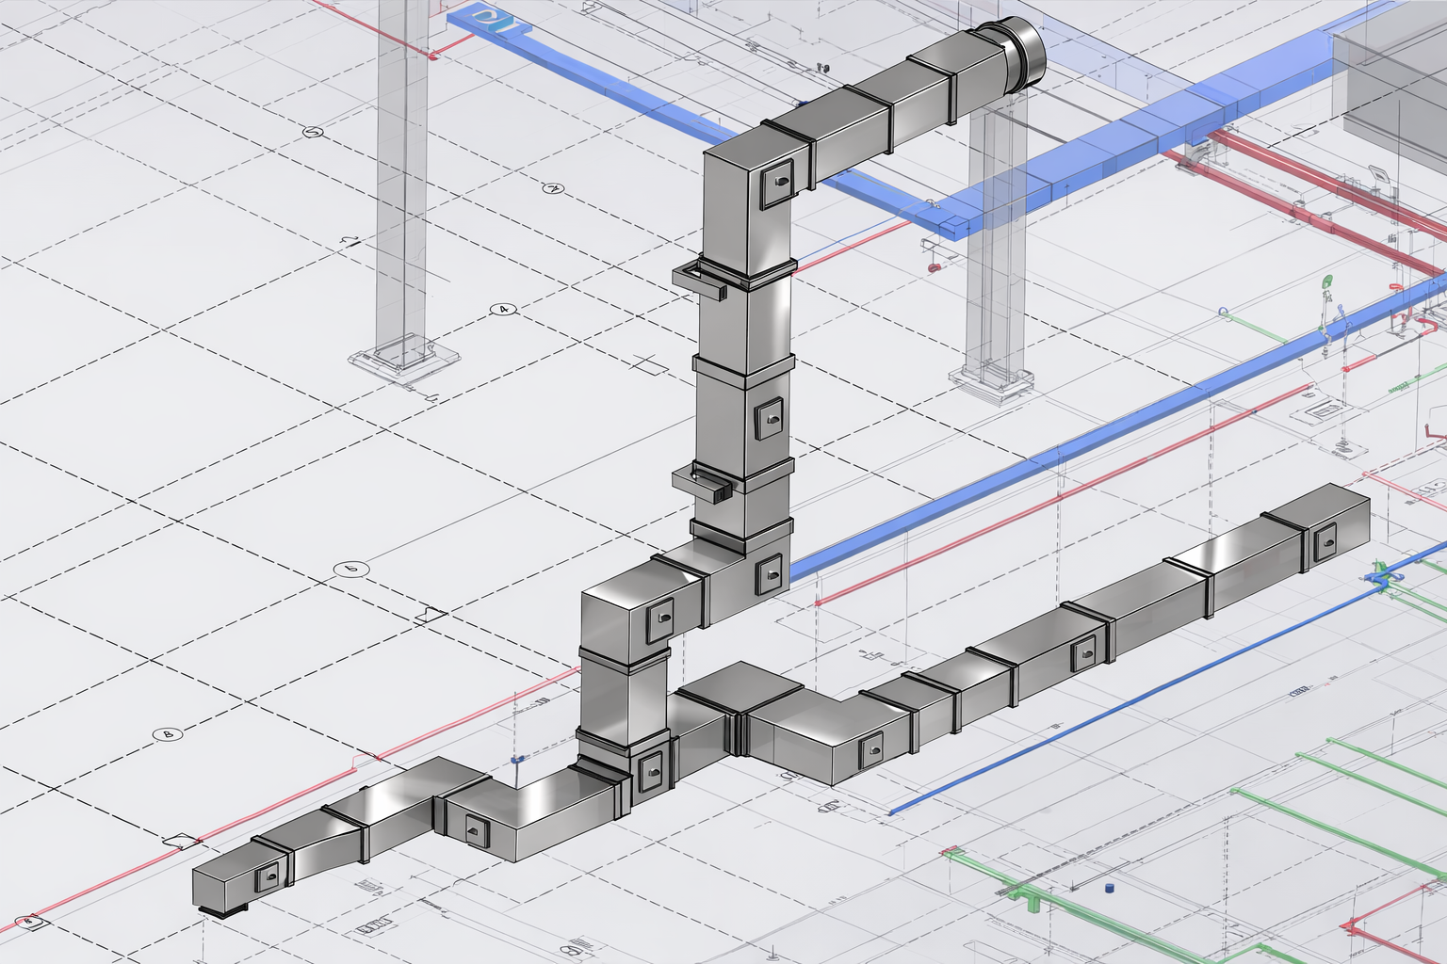Click the grid bubble nearest the left column base
Image resolution: width=1447 pixels, height=964 pixels.
504,309
